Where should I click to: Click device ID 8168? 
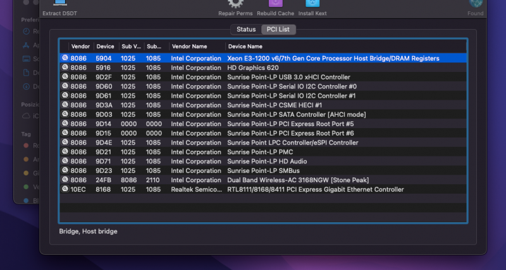(x=103, y=189)
